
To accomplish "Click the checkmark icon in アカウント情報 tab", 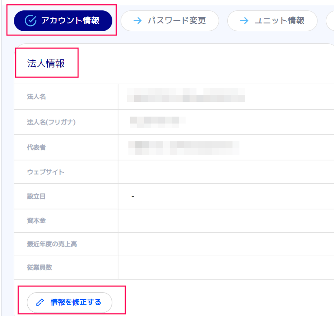I will pos(30,21).
